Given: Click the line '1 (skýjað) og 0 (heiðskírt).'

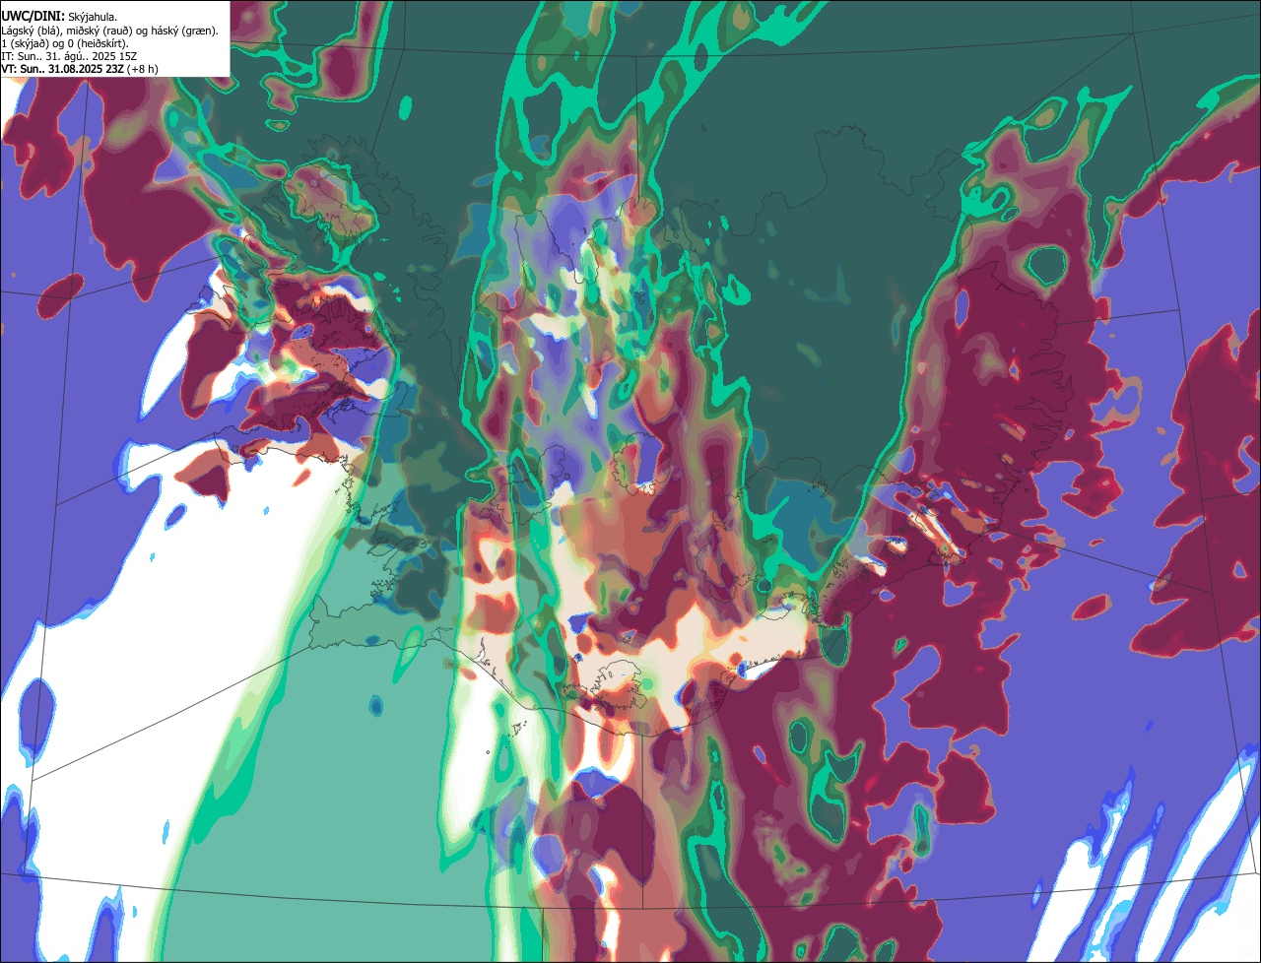Looking at the screenshot, I should (65, 43).
